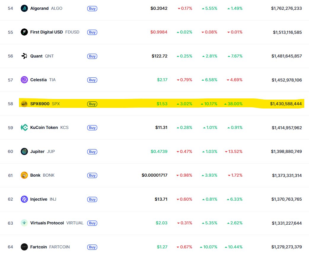Click market cap $1,452,978,106
The width and height of the screenshot is (309, 254).
pyautogui.click(x=287, y=80)
